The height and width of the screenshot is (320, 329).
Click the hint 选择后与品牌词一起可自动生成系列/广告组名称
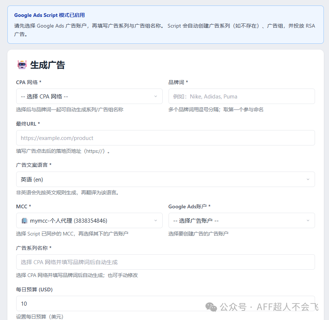tap(70, 109)
